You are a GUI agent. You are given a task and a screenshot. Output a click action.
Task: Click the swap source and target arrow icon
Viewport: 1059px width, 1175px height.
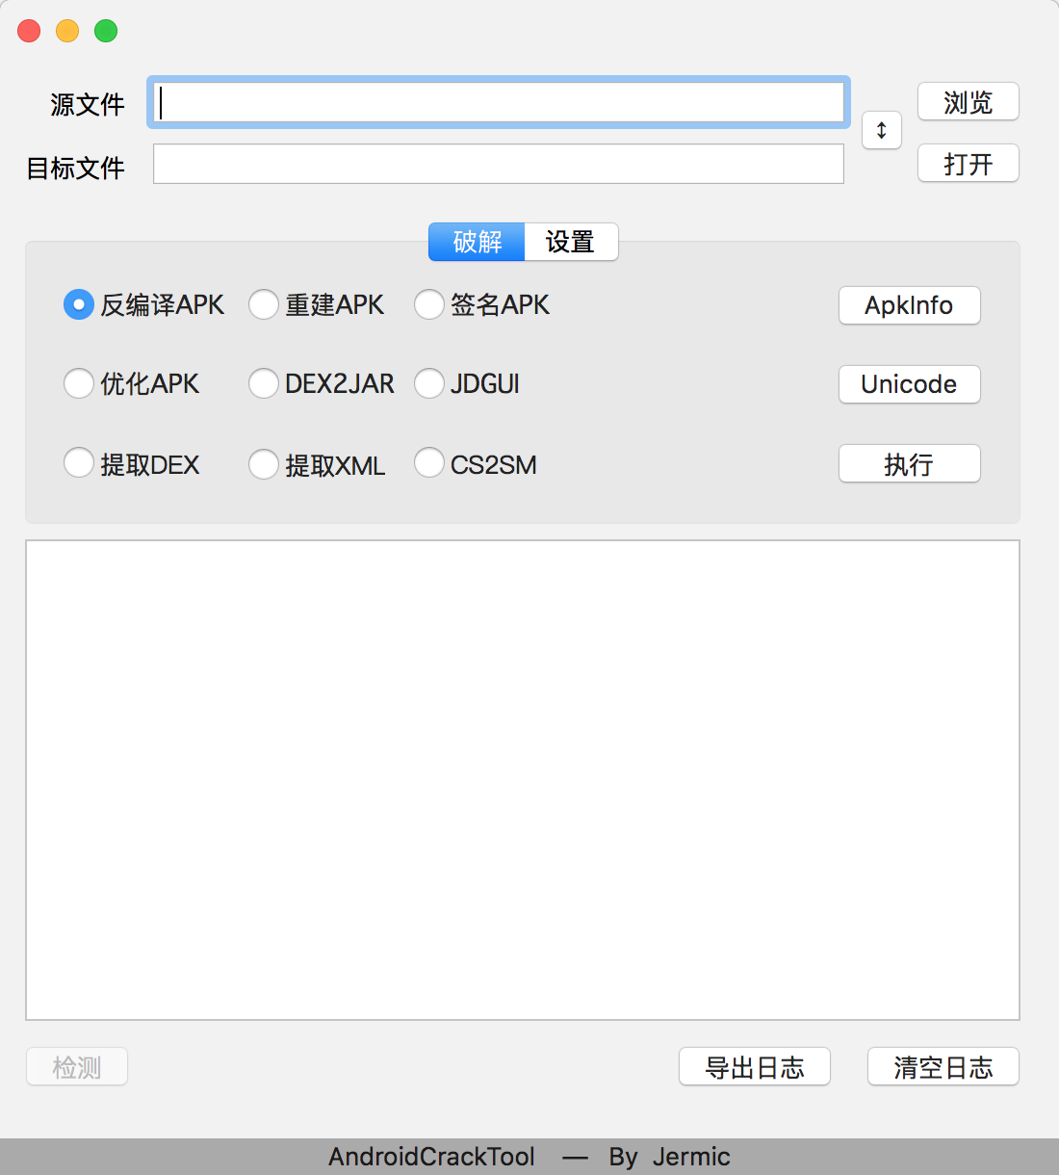[881, 130]
